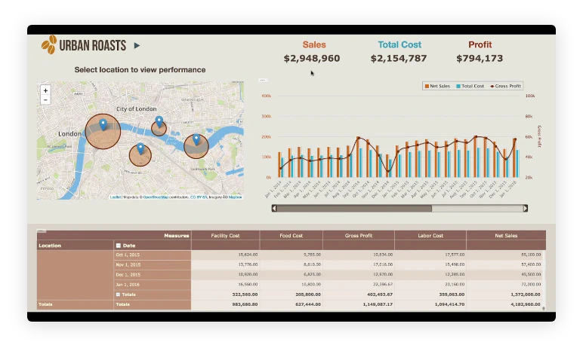Select the southernmost map pin below the river

[x=140, y=149]
